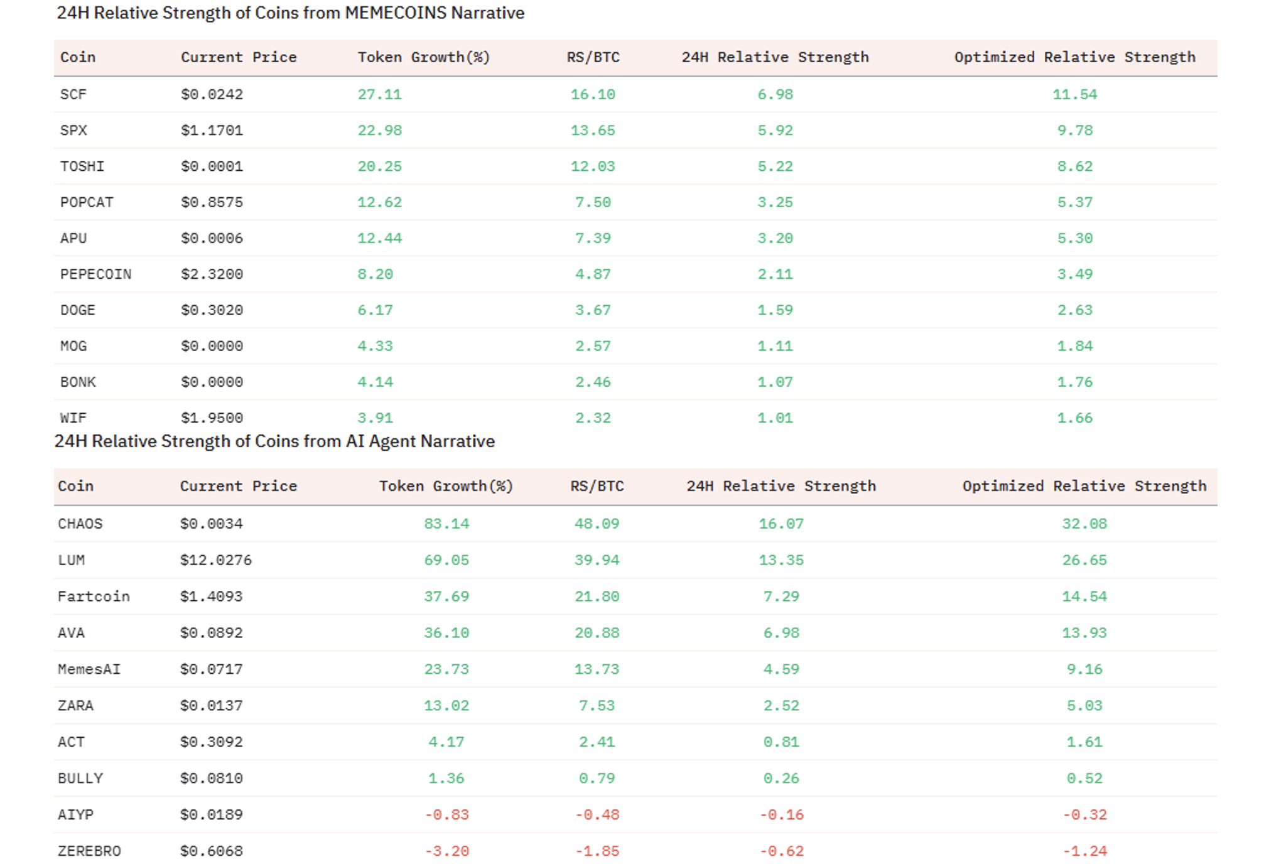Viewport: 1276px width, 864px height.
Task: Click WIF price $1.9500
Action: click(212, 418)
